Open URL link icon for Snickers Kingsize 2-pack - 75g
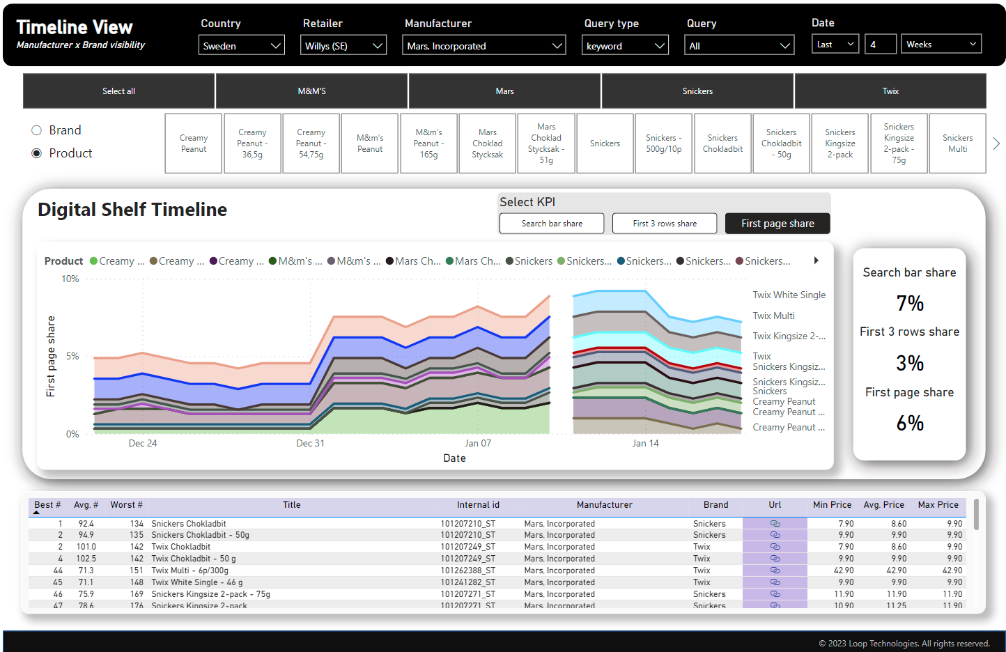The height and width of the screenshot is (652, 1006). click(775, 594)
